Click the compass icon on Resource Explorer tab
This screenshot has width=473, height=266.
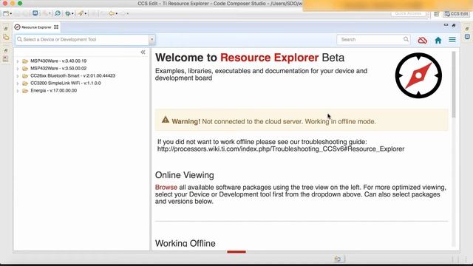tap(18, 27)
